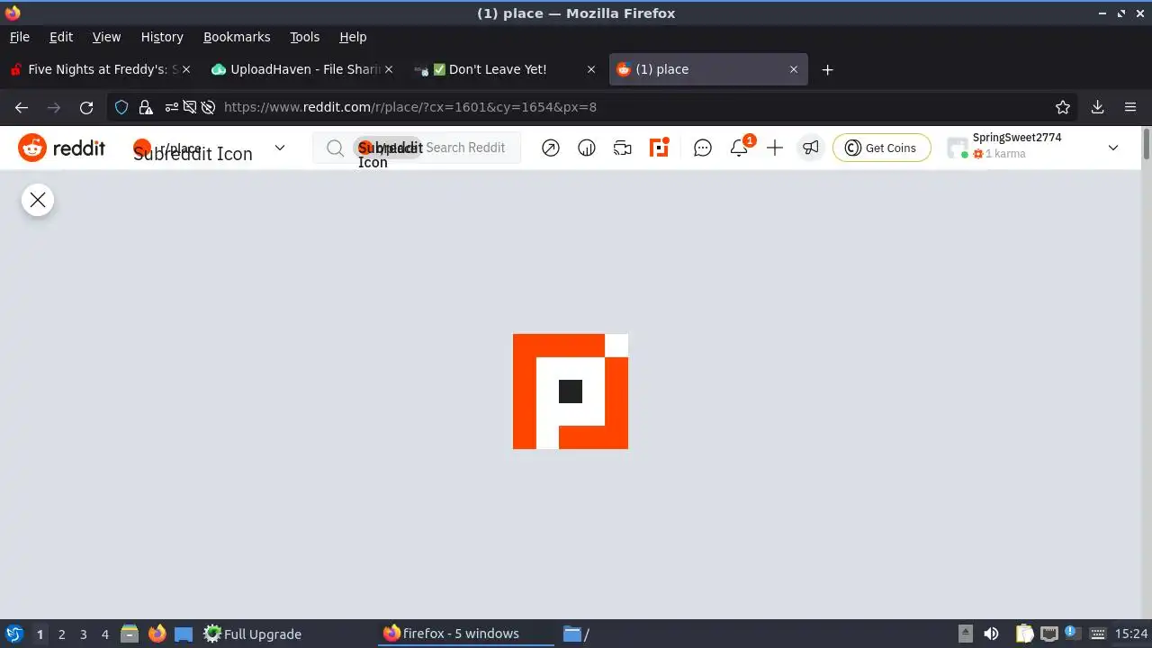Open the video/live icon in Reddit header
1152x648 pixels.
coord(623,148)
